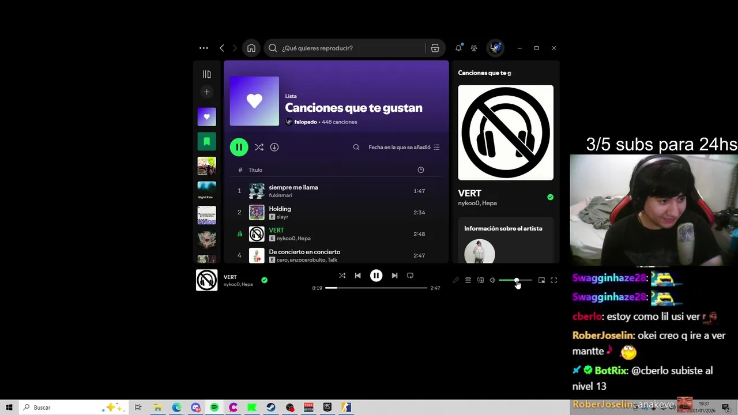Click the Liked Songs heart cover art
This screenshot has height=415, width=738.
click(254, 101)
